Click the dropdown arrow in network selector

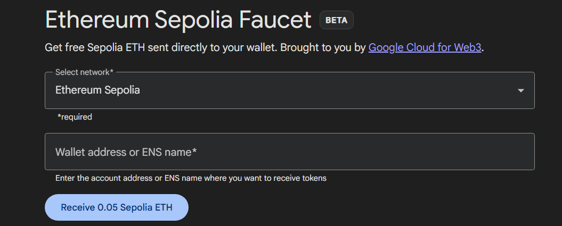(x=521, y=90)
